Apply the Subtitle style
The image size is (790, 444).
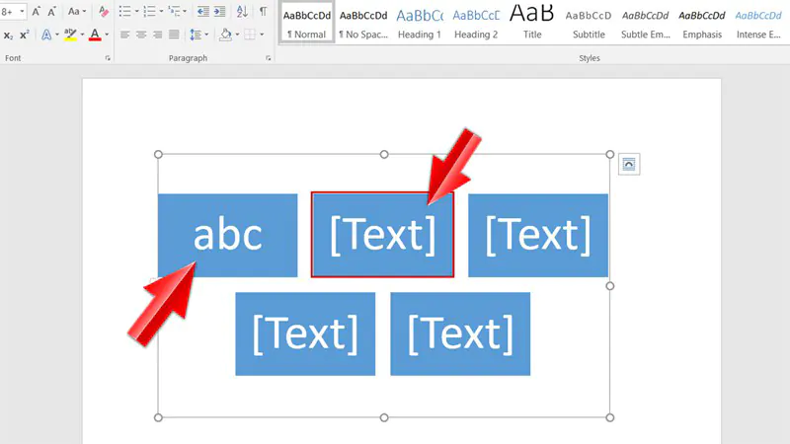589,23
